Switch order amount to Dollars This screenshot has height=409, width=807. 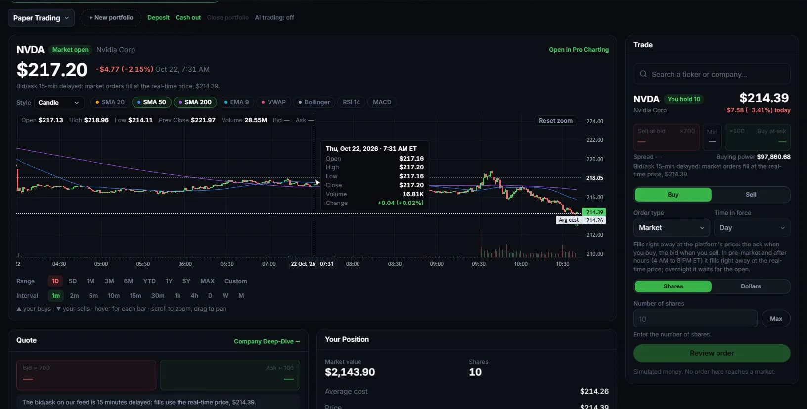[751, 286]
